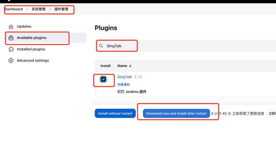Viewport: 276px width, 147px height.
Task: Click the sort arrow next to Name
Action: 130,66
